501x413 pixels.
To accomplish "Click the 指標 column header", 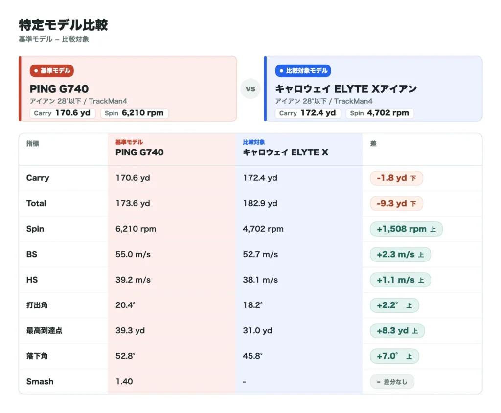I will [33, 143].
